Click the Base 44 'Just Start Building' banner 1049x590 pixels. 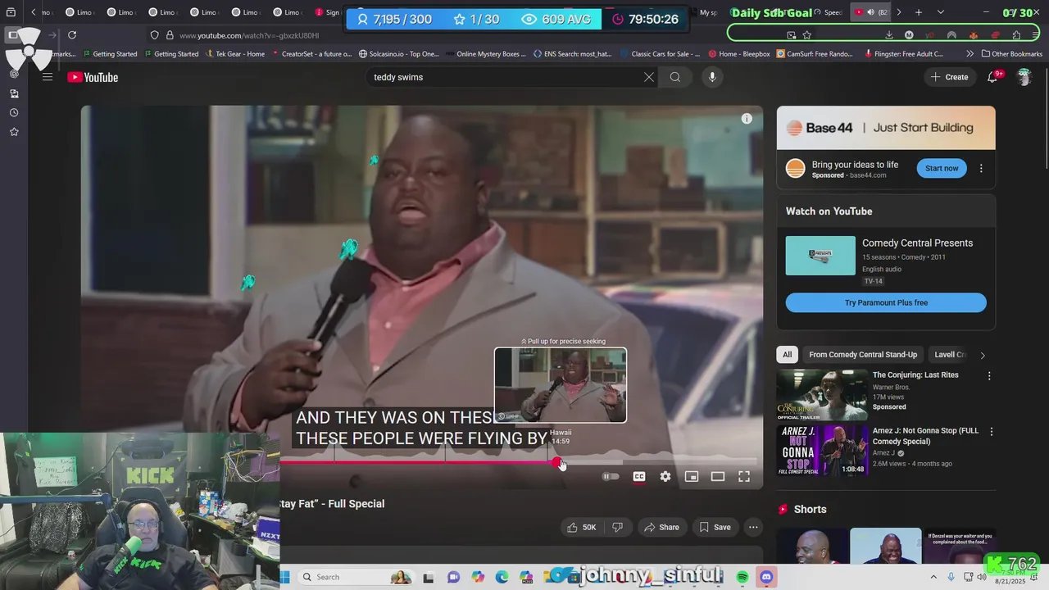(886, 128)
